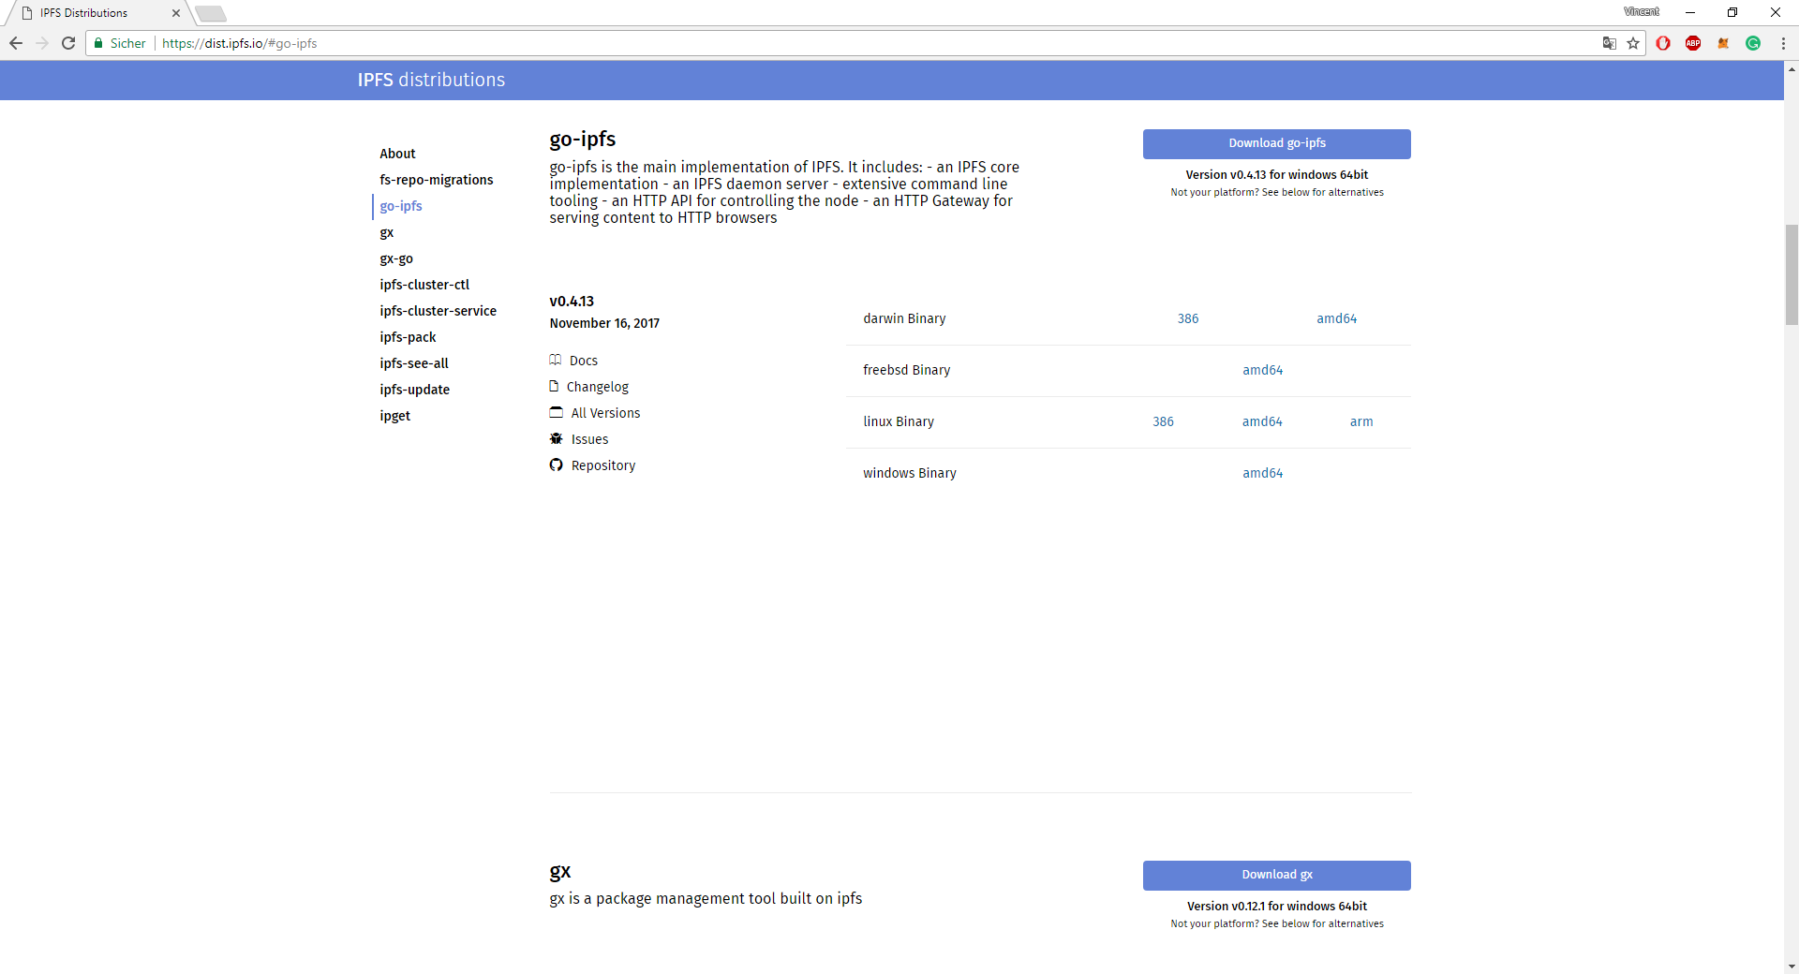The height and width of the screenshot is (974, 1799).
Task: Click the v0.4.13 version label
Action: tap(572, 302)
